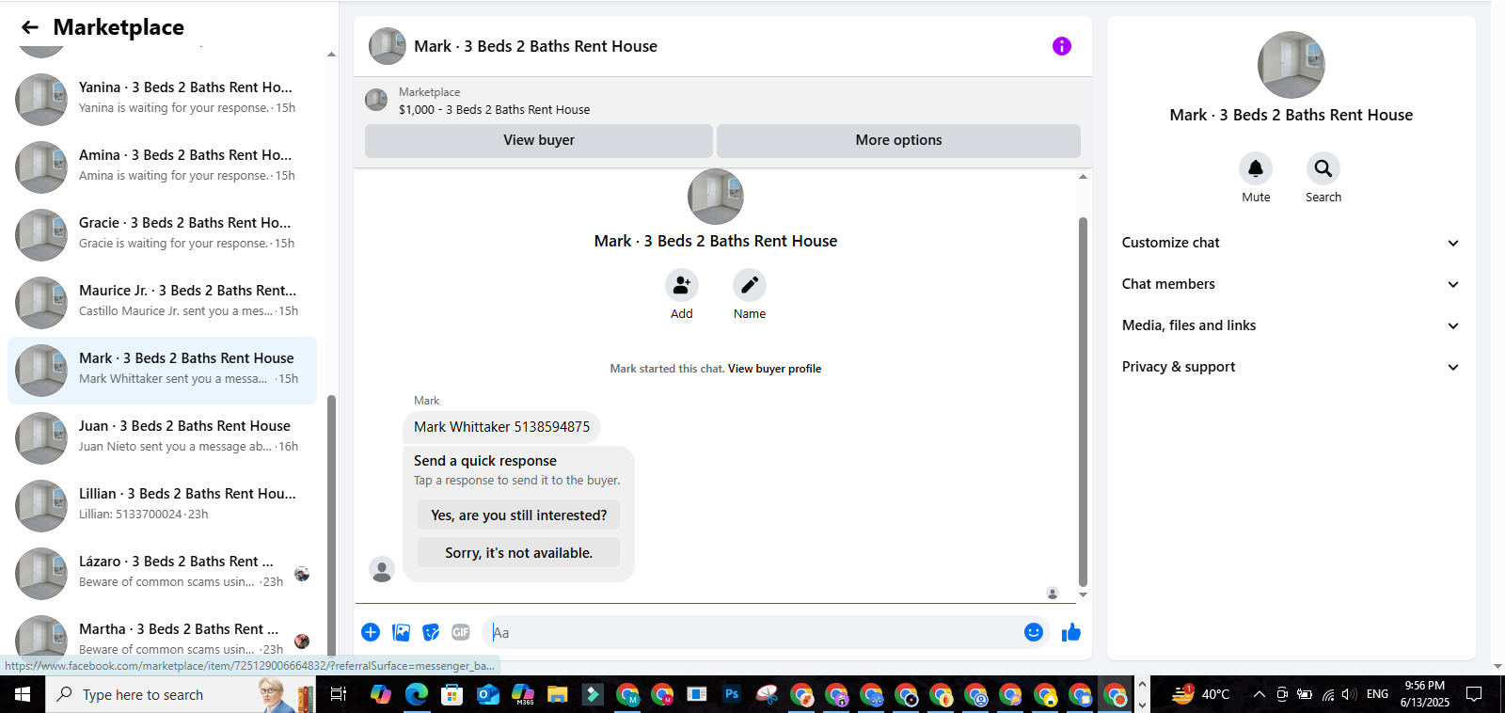
Task: Open Microsoft Store from the taskbar
Action: click(x=452, y=694)
